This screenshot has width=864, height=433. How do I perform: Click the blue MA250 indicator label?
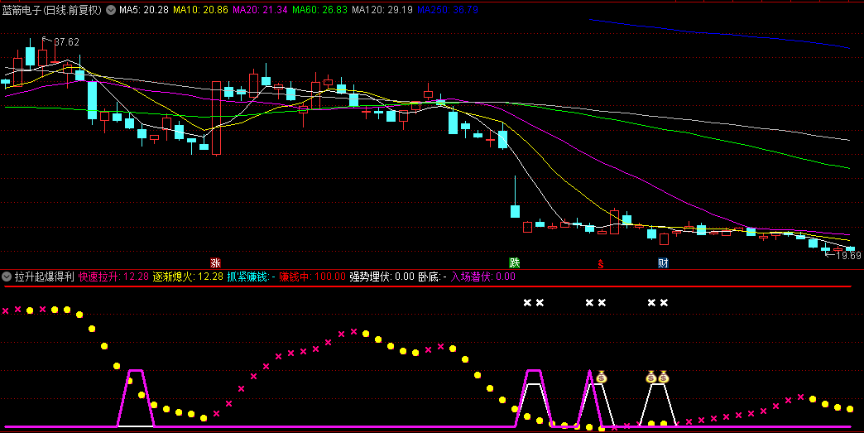click(x=447, y=11)
